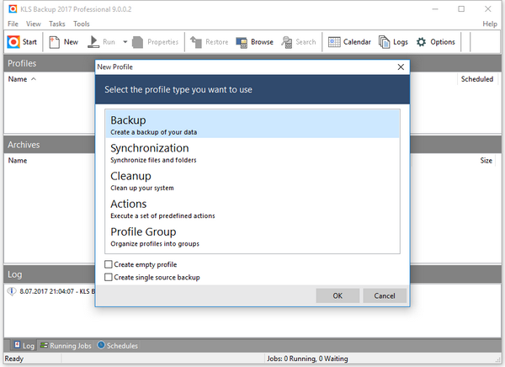Enable the Create single source backup checkbox
Screen dimensions: 505x367
click(108, 277)
